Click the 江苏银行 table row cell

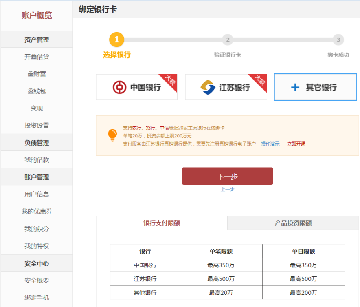[145, 279]
